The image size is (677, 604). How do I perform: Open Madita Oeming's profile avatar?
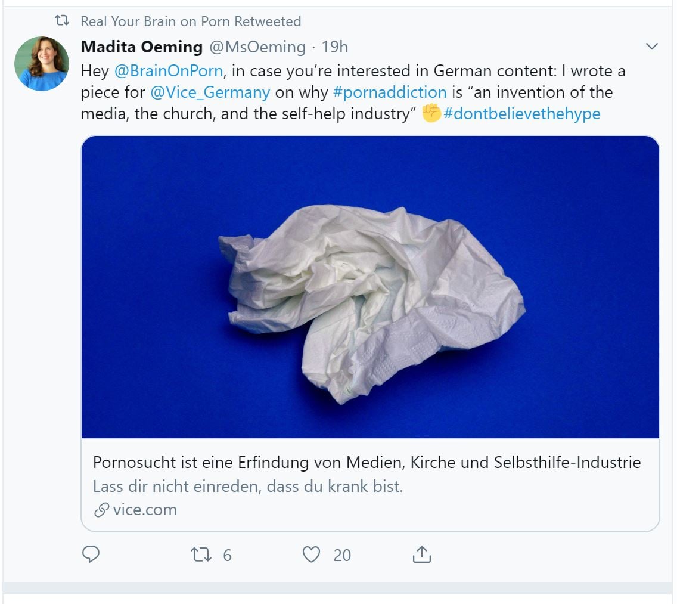(42, 64)
